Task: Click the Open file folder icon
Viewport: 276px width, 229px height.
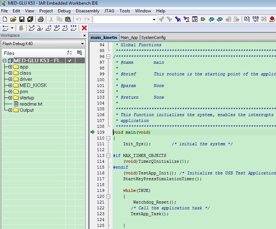Action: click(13, 19)
